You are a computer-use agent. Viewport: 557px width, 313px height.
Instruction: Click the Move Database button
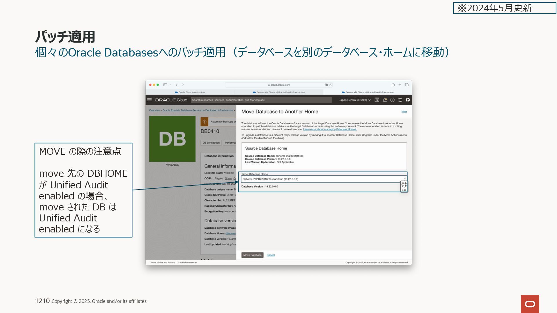click(x=252, y=255)
